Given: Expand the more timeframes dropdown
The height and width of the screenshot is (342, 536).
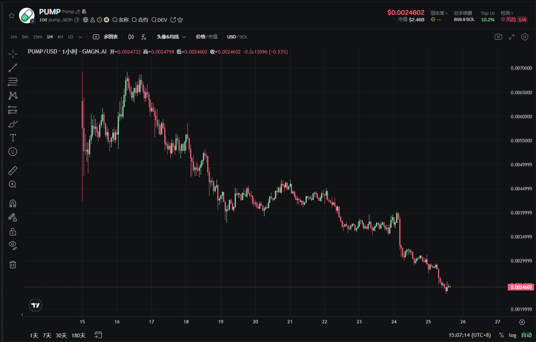Looking at the screenshot, I should [81, 37].
